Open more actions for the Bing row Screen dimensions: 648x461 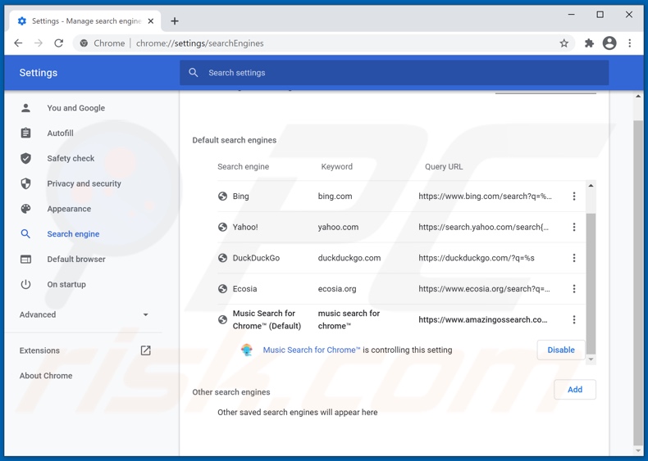tap(573, 196)
